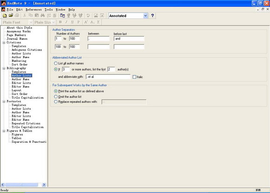Select 'Tables' under Figures & Tables
This screenshot has height=193, width=270.
(x=17, y=138)
